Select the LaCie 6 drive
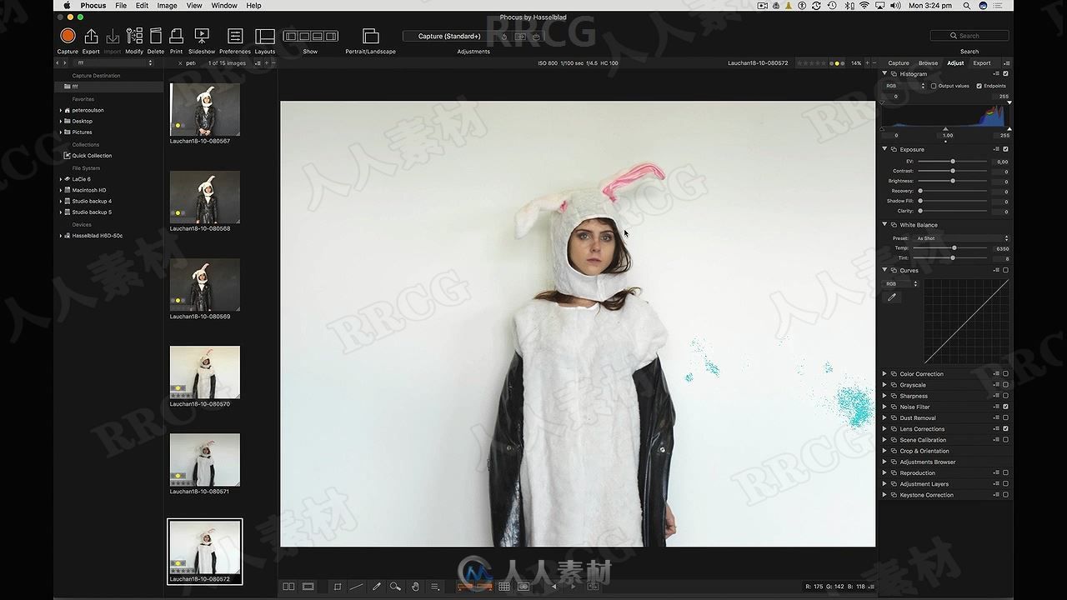1067x600 pixels. [x=81, y=179]
